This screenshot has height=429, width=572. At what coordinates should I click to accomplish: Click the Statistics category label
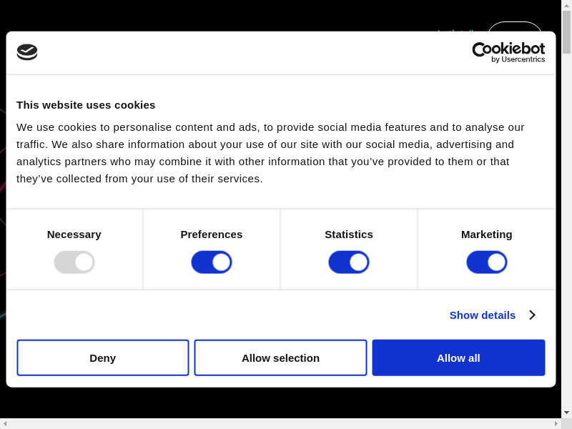click(x=349, y=235)
